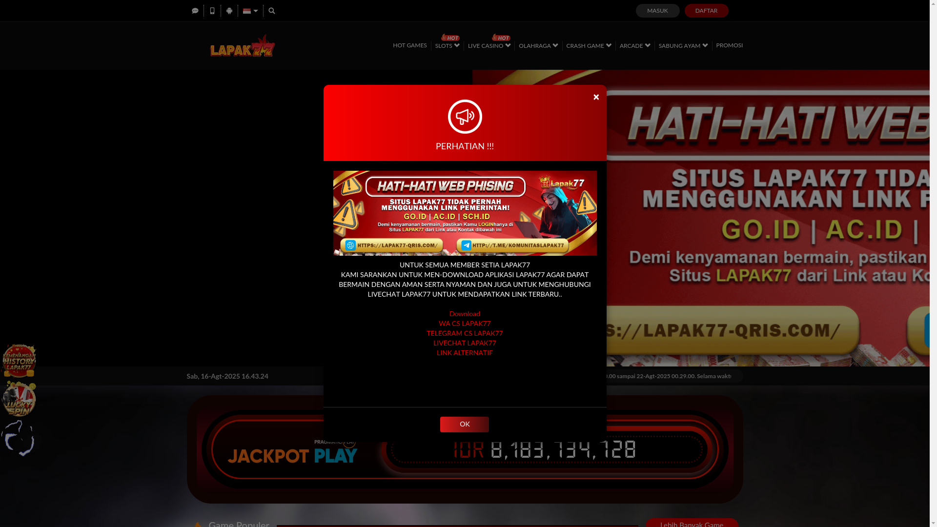The height and width of the screenshot is (527, 937).
Task: Open the live chat speech bubble icon
Action: (195, 11)
